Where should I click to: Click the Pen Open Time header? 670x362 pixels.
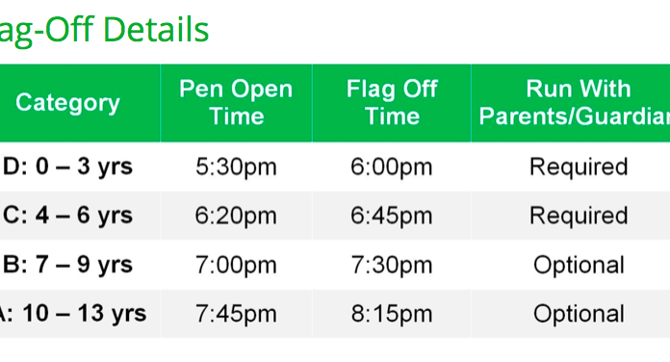pos(236,103)
